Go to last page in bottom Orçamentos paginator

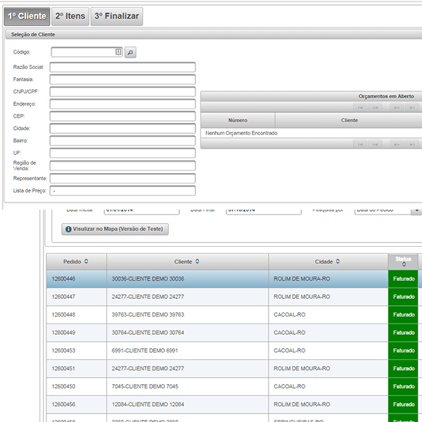coord(412,144)
